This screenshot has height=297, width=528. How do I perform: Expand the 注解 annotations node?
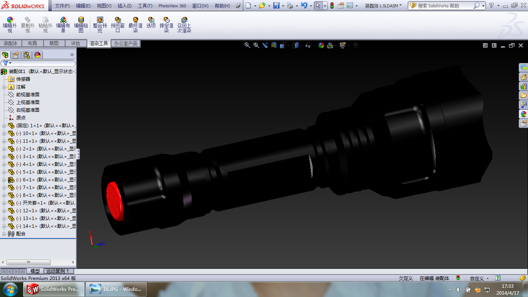pos(4,87)
